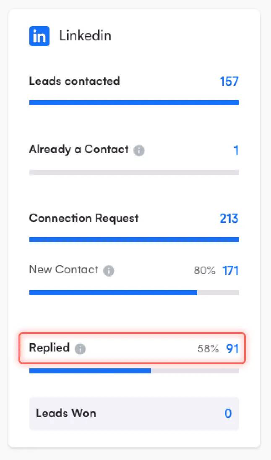Select the Leads Won row
The width and height of the screenshot is (271, 460).
point(134,413)
